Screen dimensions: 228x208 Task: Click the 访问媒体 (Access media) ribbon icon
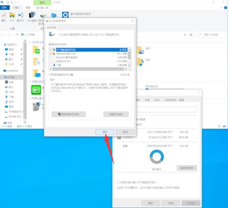(x=32, y=17)
